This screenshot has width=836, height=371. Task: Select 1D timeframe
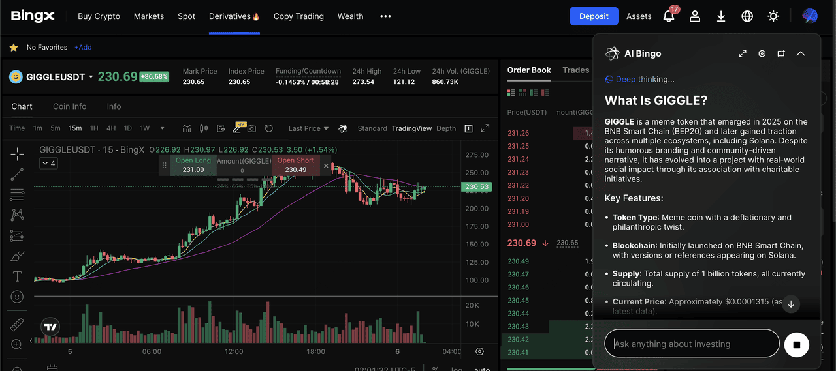pos(128,128)
